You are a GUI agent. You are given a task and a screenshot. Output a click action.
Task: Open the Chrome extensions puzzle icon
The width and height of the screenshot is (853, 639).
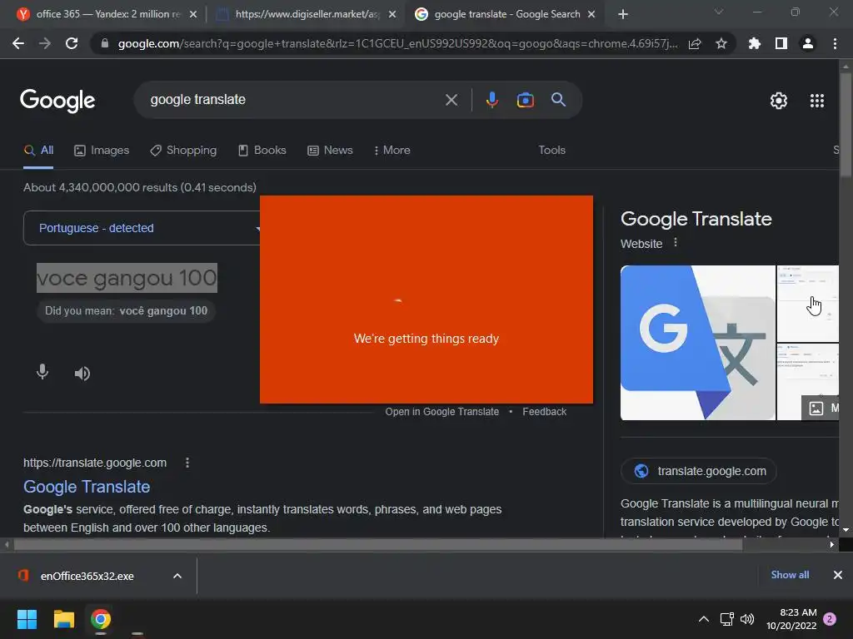point(754,43)
